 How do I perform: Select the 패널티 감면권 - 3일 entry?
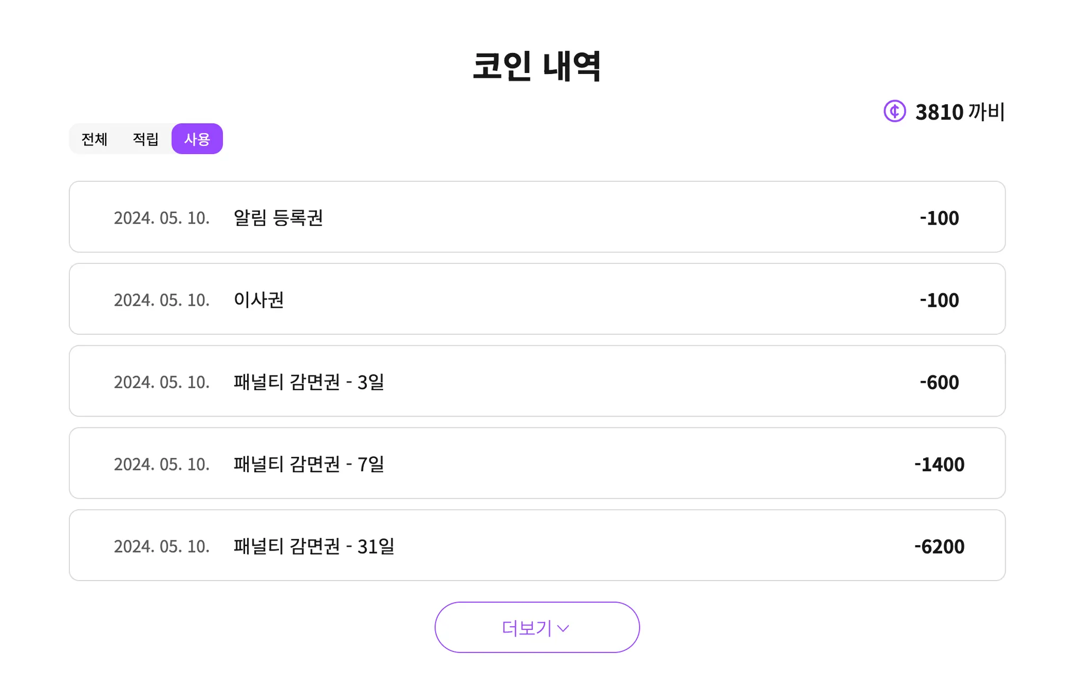(x=309, y=382)
